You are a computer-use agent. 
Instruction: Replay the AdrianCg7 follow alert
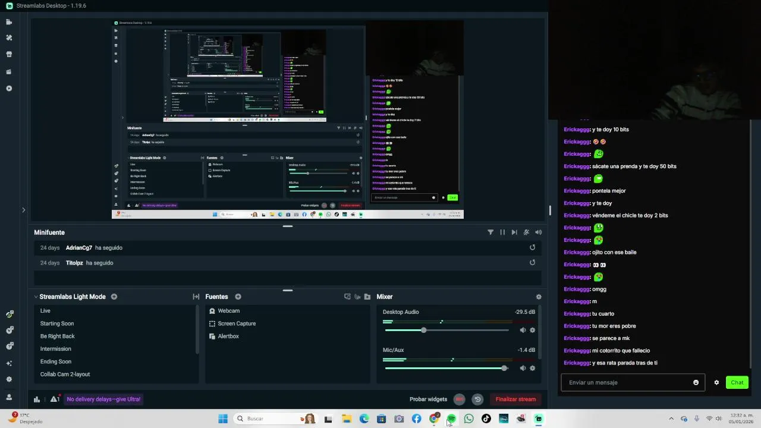532,247
